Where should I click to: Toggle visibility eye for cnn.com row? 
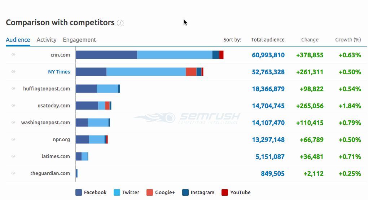[x=13, y=55]
